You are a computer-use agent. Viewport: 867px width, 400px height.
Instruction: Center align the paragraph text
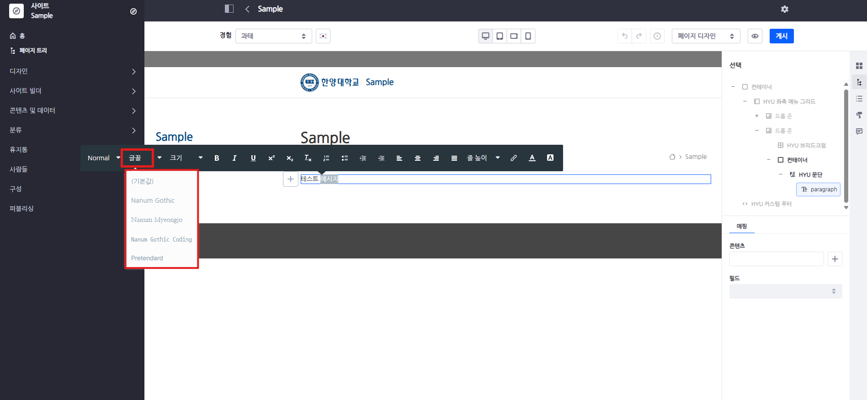click(x=417, y=158)
